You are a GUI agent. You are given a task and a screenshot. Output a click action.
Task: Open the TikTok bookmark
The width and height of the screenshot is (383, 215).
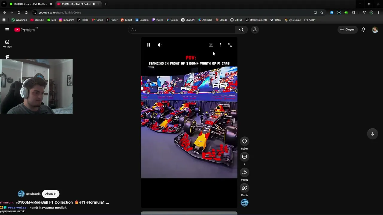pyautogui.click(x=83, y=20)
